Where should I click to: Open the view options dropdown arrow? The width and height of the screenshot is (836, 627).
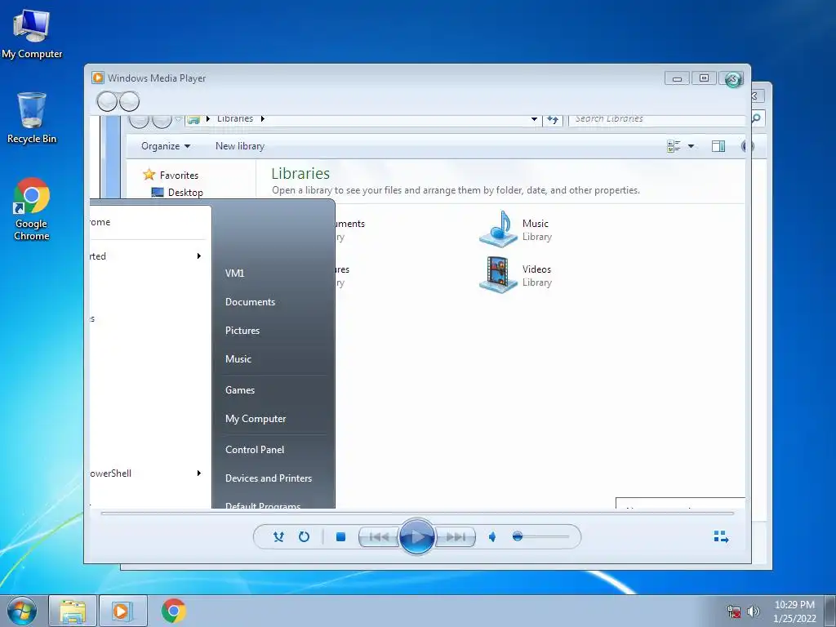(691, 146)
